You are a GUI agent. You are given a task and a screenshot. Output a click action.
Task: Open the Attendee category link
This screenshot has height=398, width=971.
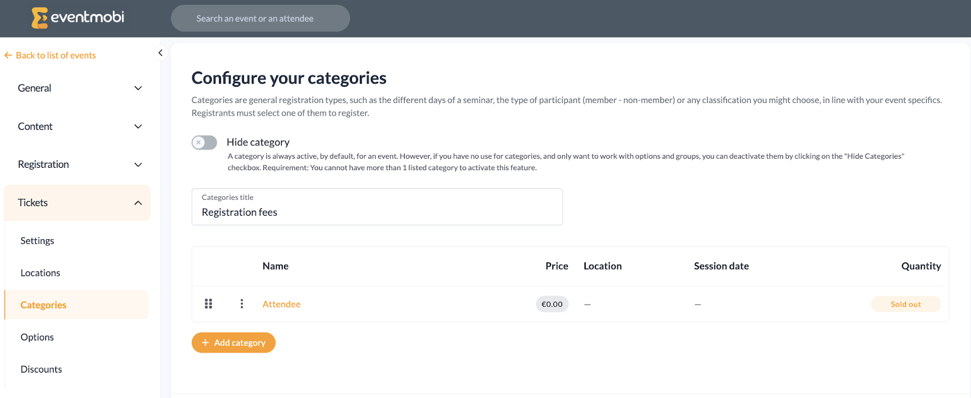pos(281,304)
